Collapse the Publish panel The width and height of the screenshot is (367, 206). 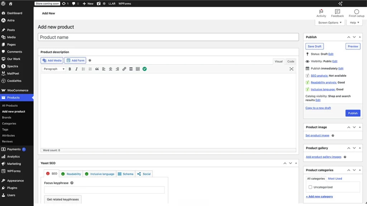point(360,37)
